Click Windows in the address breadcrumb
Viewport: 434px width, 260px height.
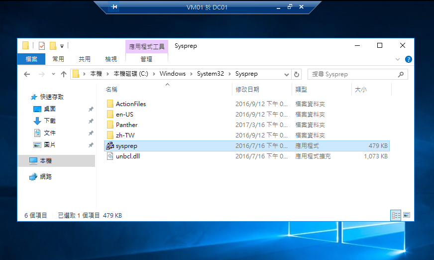[x=172, y=74]
